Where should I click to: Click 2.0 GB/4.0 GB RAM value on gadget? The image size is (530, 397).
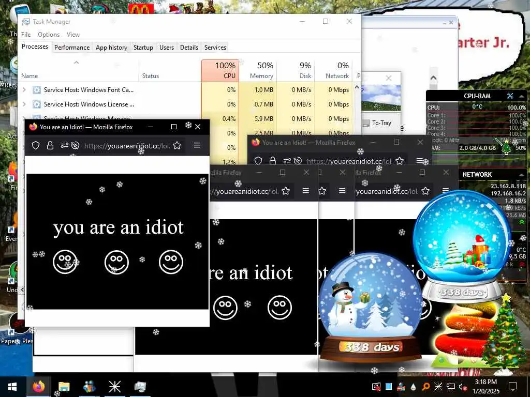tap(477, 148)
